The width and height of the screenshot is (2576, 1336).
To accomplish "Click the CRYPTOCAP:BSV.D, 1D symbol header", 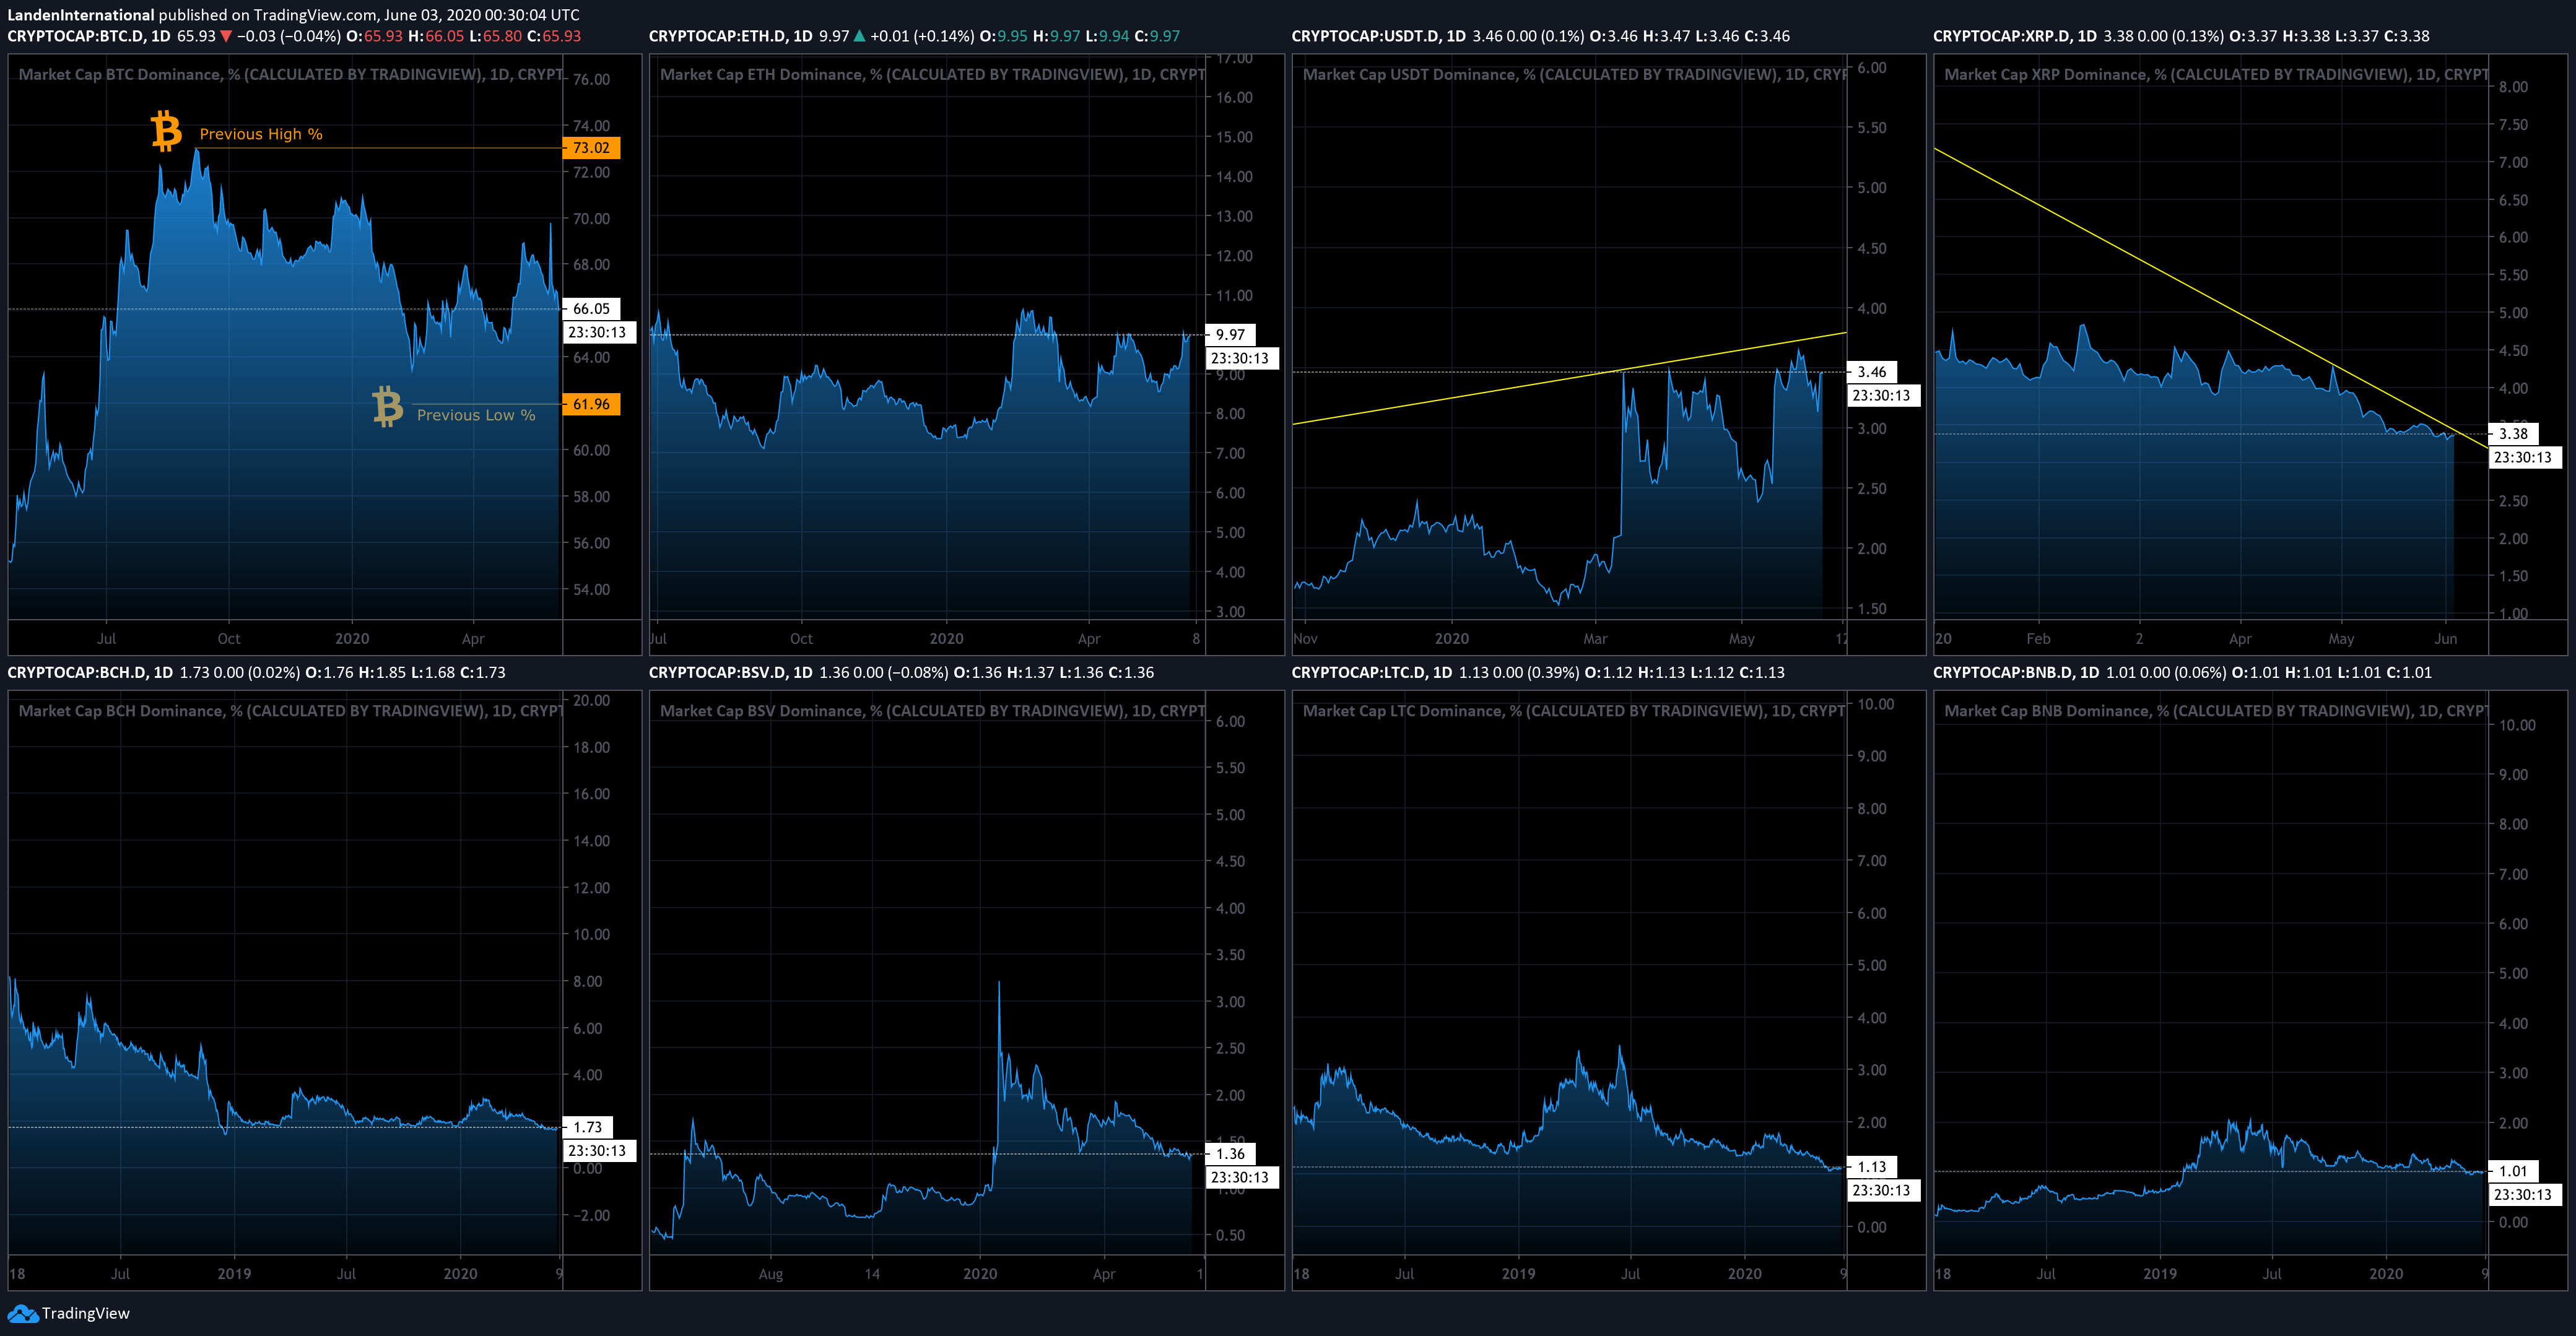I will (x=731, y=673).
